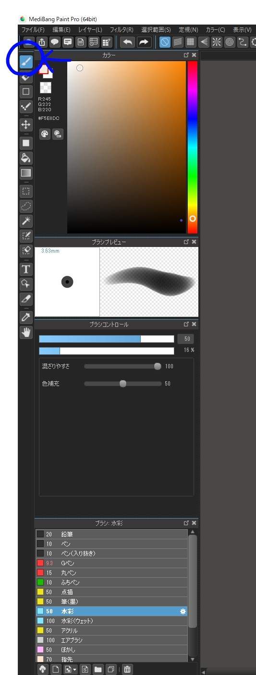Select the Operation tool

point(26,284)
